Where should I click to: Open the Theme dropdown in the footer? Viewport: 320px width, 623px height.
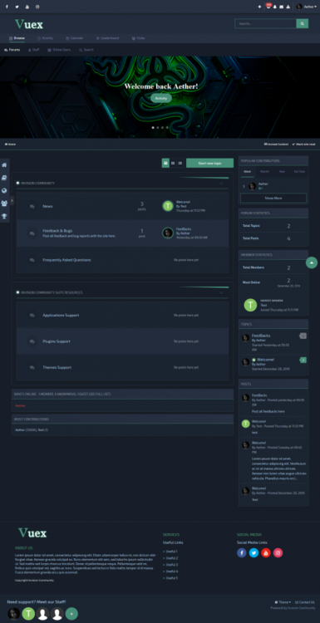[283, 602]
